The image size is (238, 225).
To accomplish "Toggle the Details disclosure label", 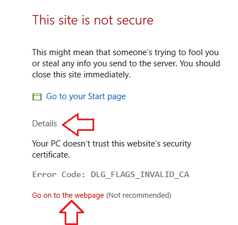I will tap(45, 124).
